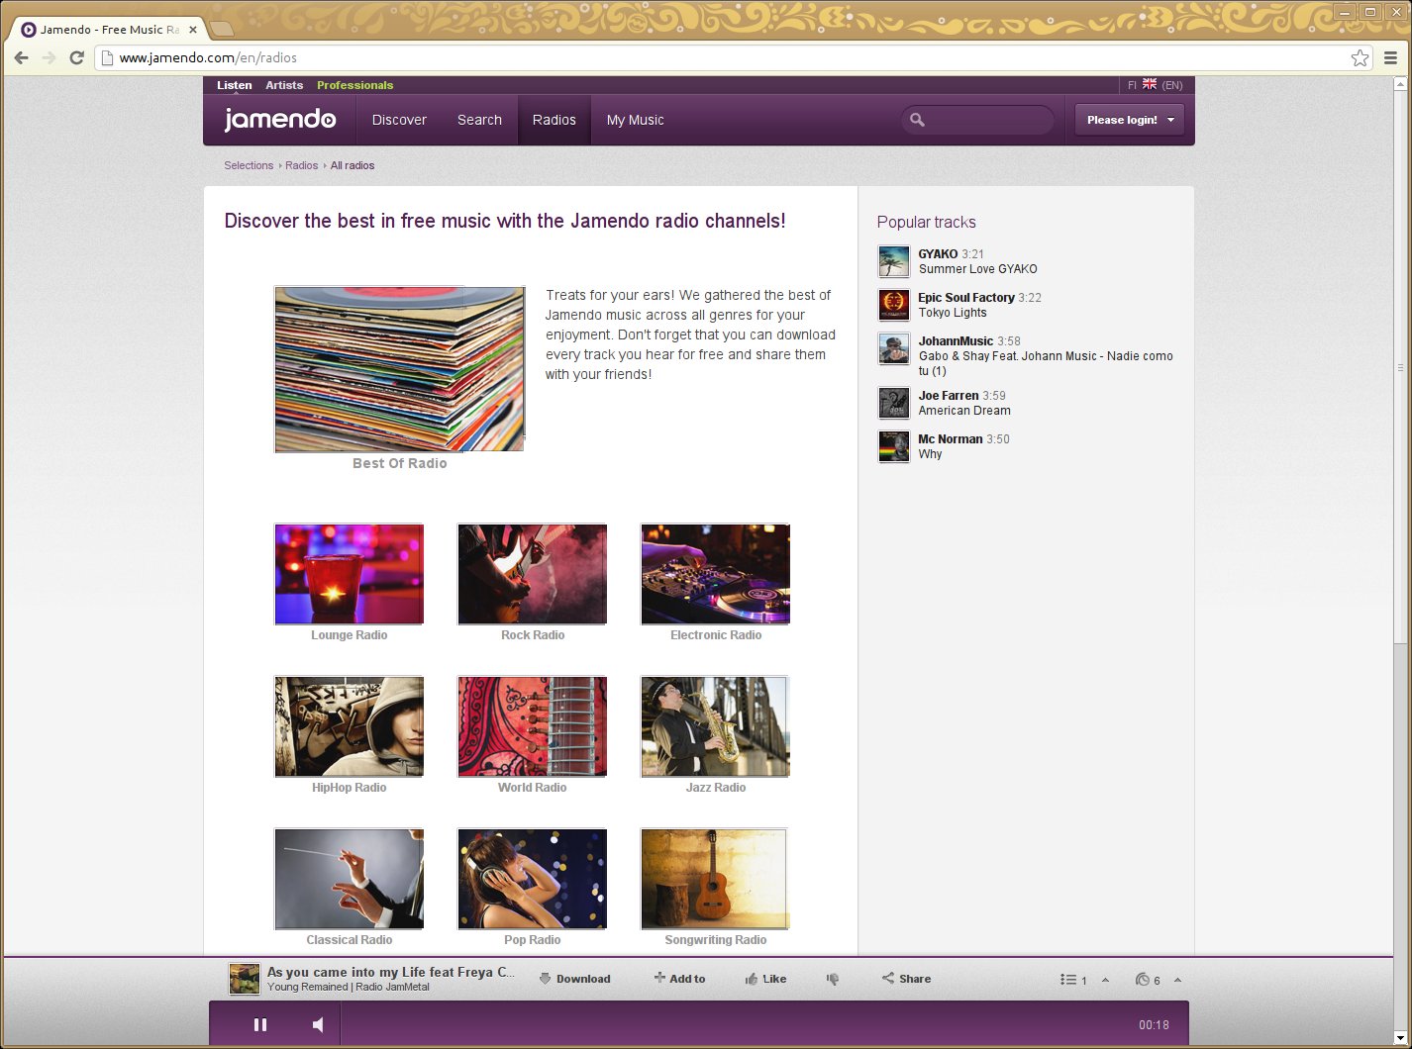Image resolution: width=1412 pixels, height=1049 pixels.
Task: Open HipHop Radio channel thumbnail
Action: point(349,726)
